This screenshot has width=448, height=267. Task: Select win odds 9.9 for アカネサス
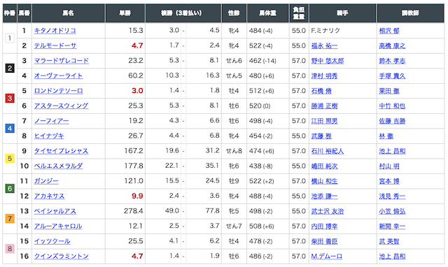[x=137, y=196]
